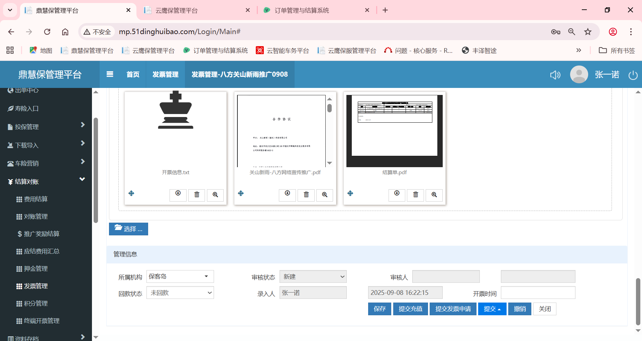Open 所有书签 folder
642x341 pixels.
(617, 50)
